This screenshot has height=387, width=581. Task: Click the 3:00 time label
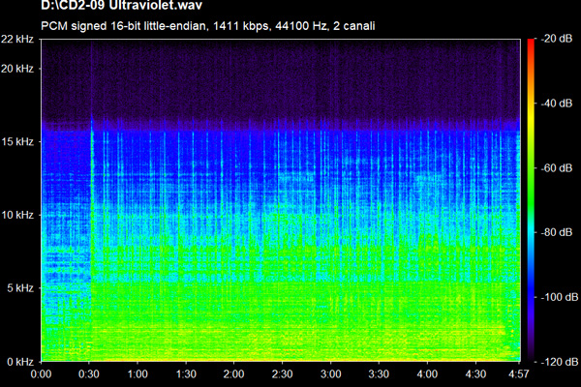(330, 373)
